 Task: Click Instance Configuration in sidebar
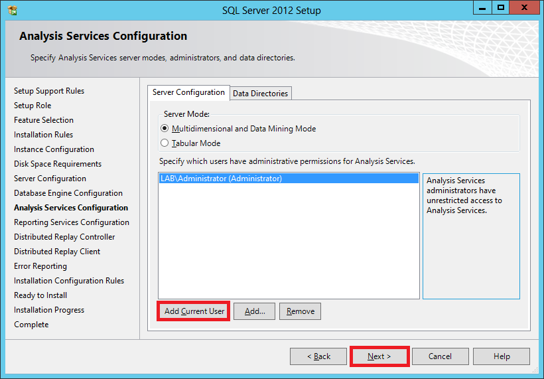pyautogui.click(x=54, y=149)
